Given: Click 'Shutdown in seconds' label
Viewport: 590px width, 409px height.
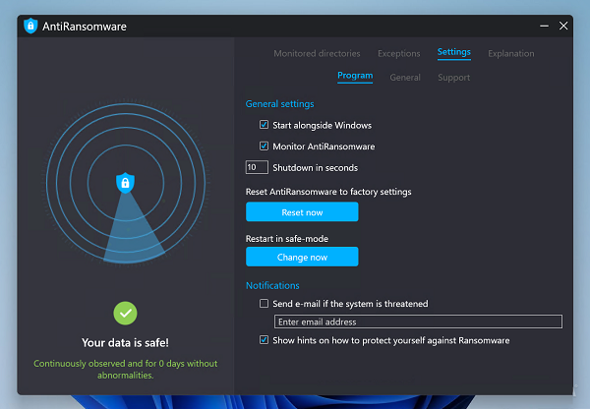Looking at the screenshot, I should 315,168.
